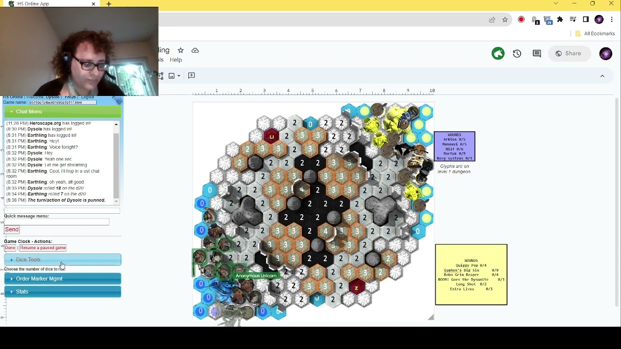Screen dimensions: 621x349
Task: Star the Google Drawing document
Action: (180, 50)
